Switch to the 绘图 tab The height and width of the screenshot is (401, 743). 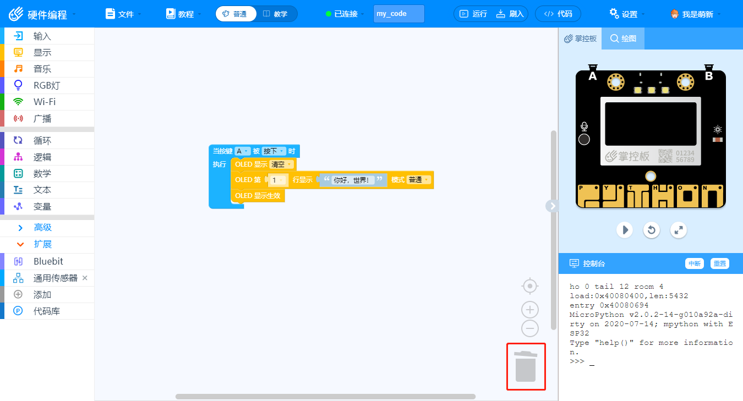(623, 39)
